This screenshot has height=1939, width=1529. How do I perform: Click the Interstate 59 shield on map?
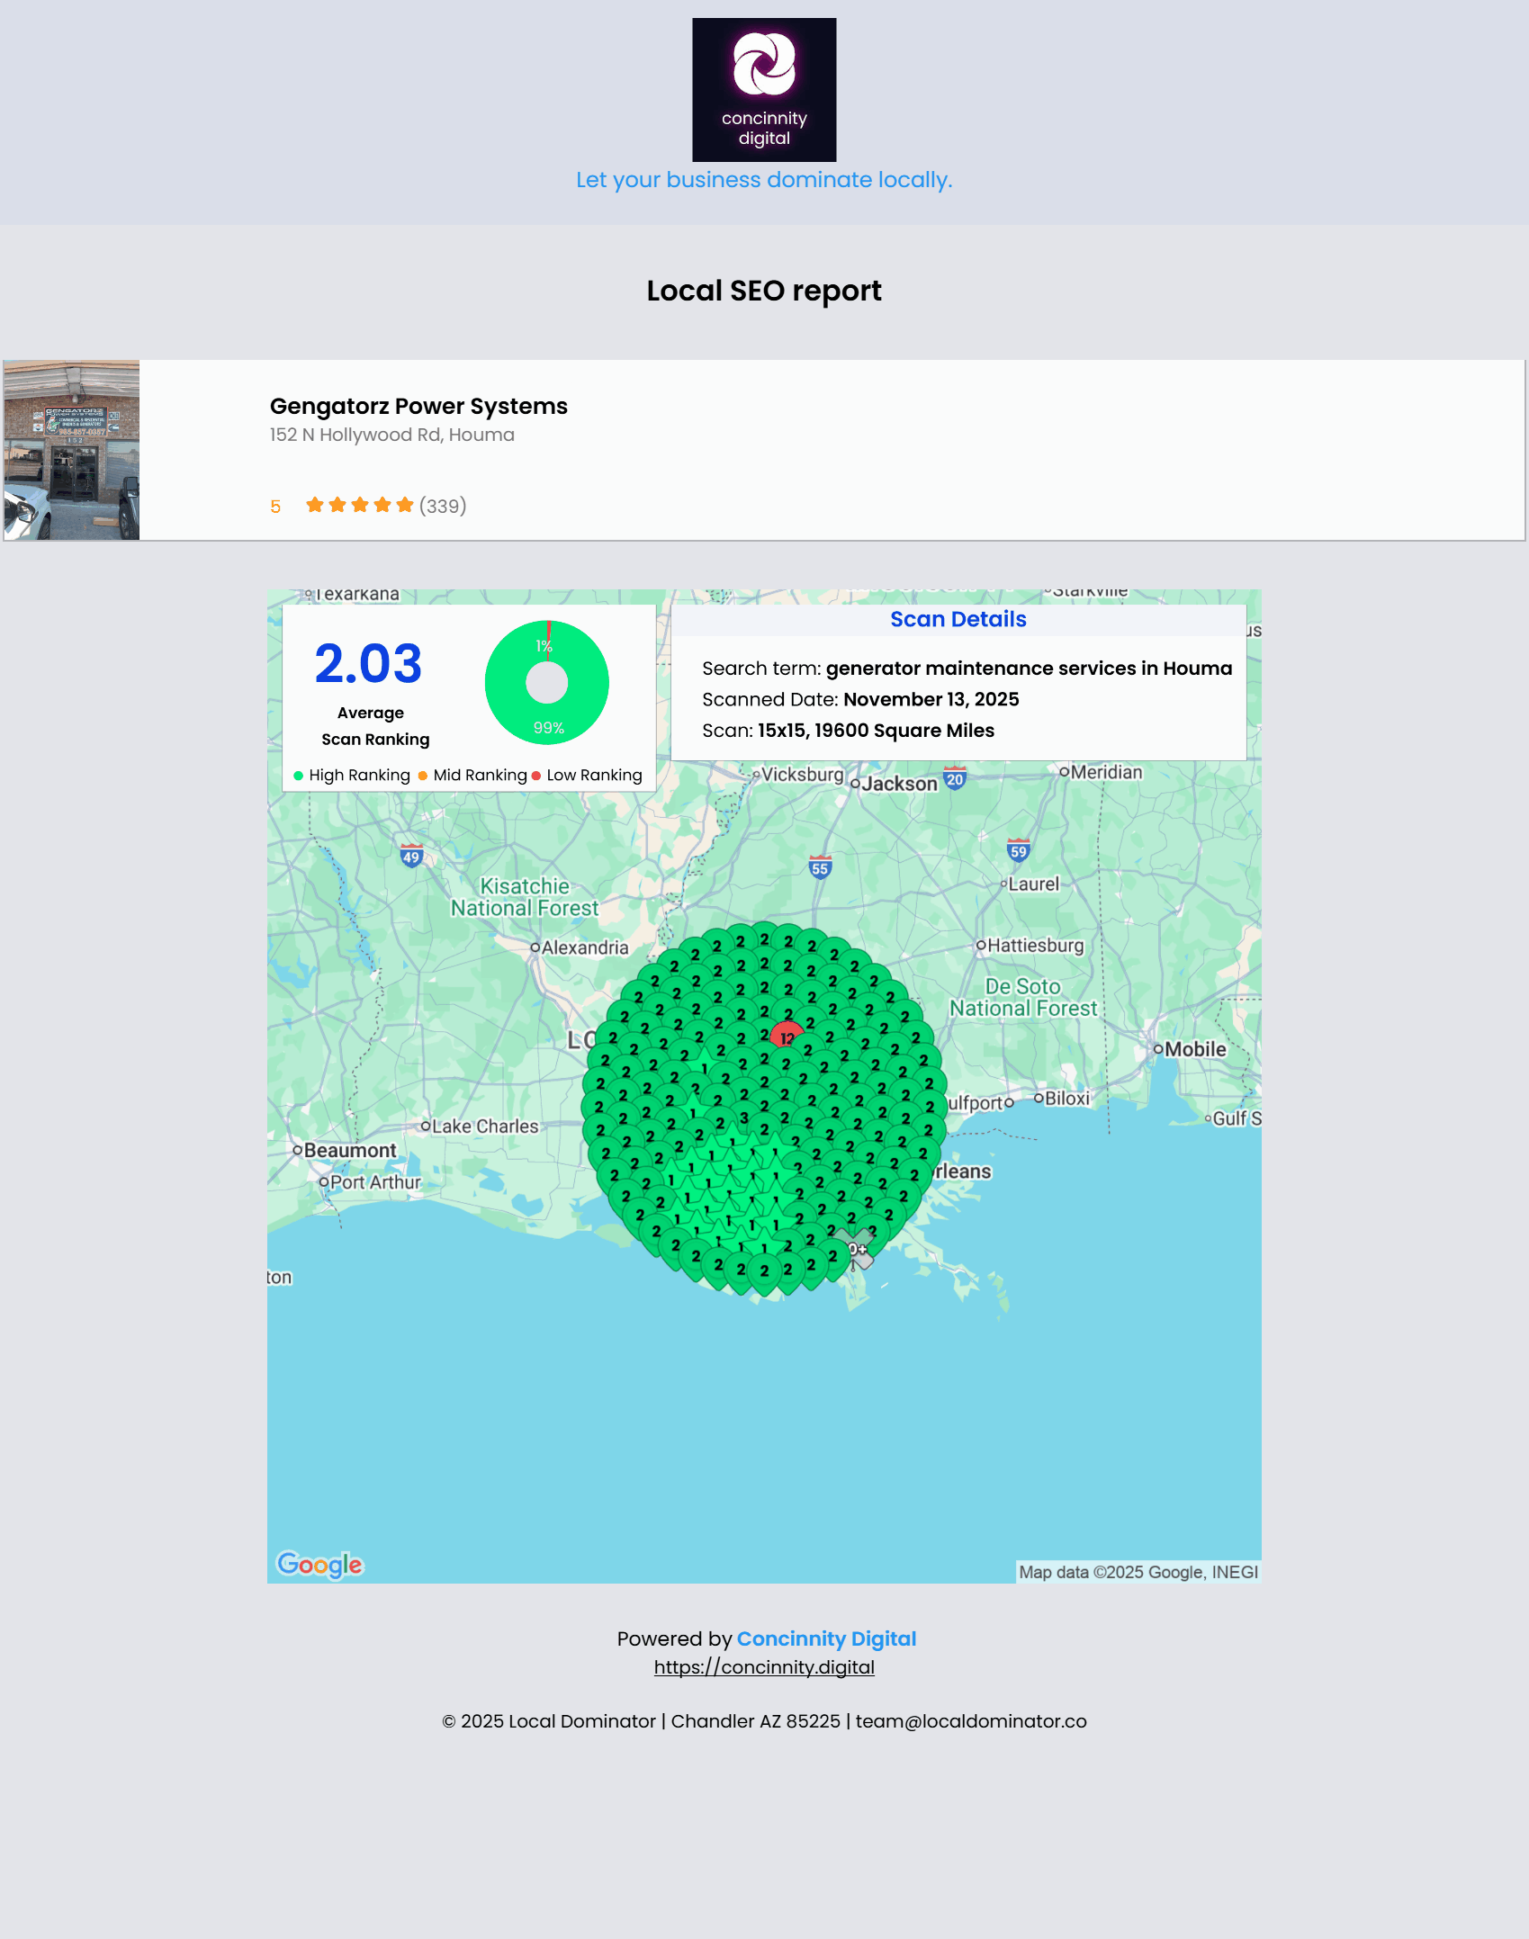pyautogui.click(x=1018, y=849)
